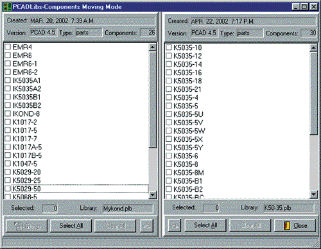Check the EMR4 component checkbox

point(8,47)
